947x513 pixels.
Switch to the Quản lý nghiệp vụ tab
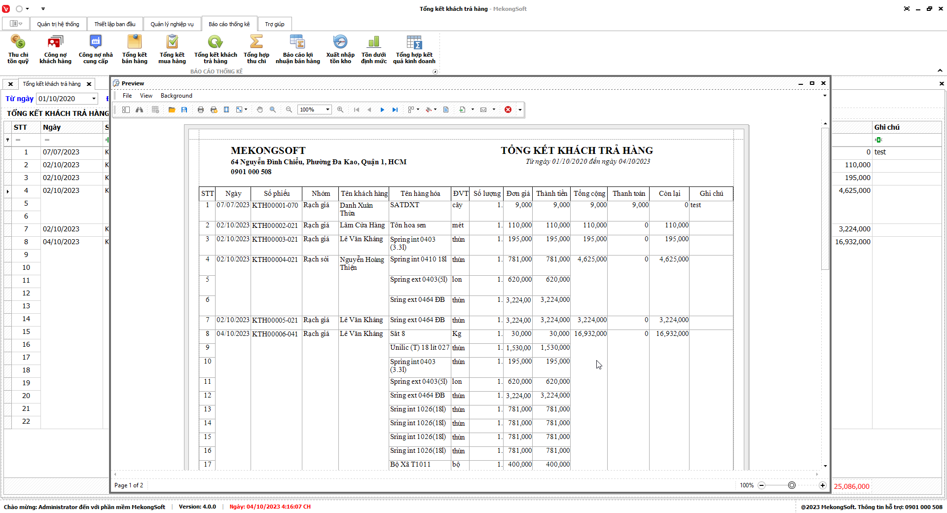(x=172, y=24)
